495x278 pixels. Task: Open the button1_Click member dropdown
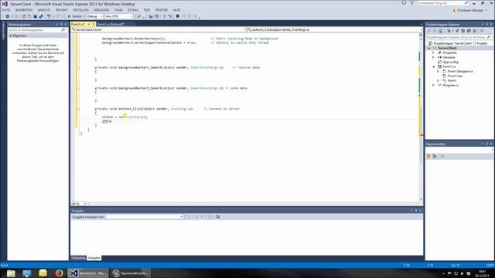click(335, 29)
